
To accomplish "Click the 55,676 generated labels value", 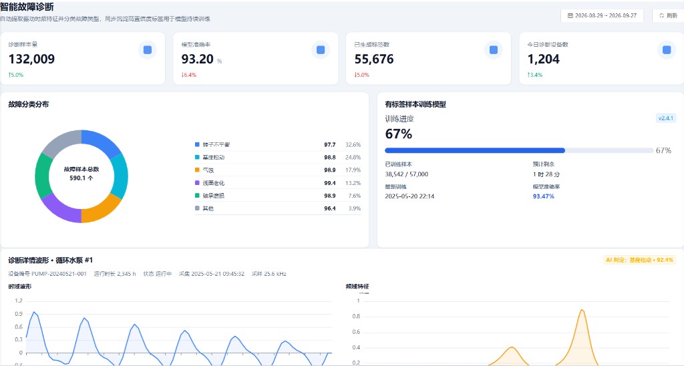I will (374, 59).
